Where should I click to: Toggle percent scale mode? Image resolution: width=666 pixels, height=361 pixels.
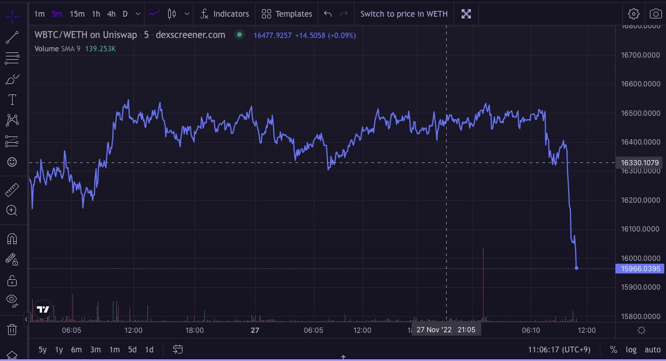click(x=613, y=349)
